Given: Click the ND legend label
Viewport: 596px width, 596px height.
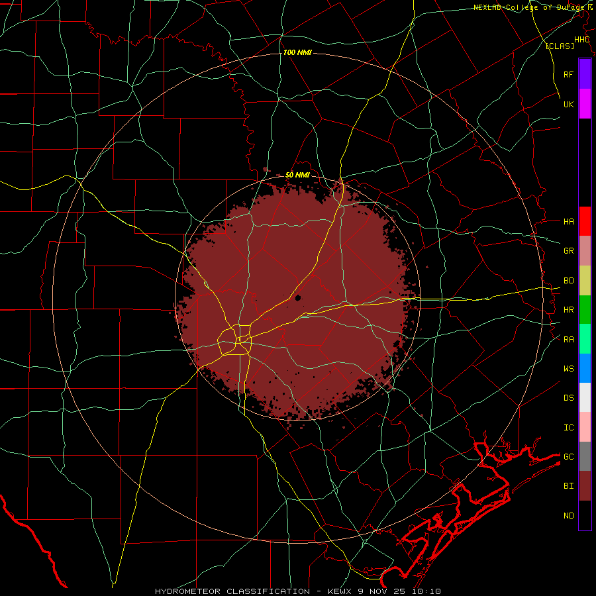Looking at the screenshot, I should click(568, 515).
